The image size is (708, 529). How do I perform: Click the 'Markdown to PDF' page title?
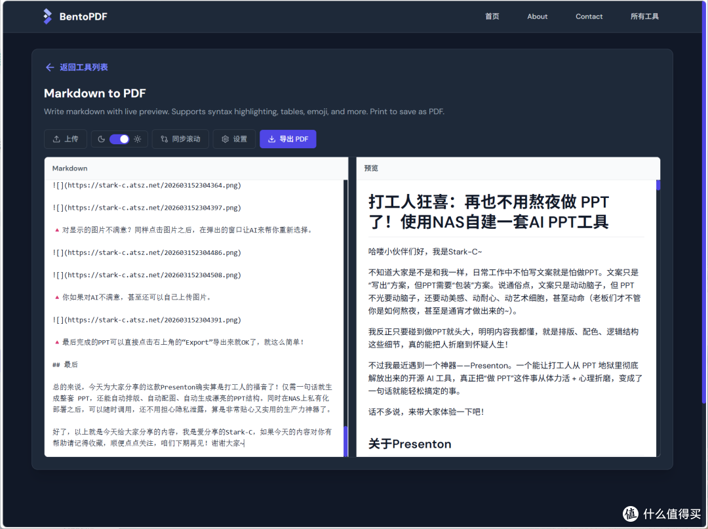[95, 94]
